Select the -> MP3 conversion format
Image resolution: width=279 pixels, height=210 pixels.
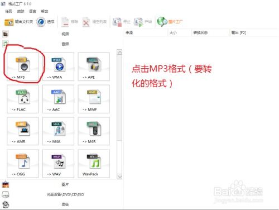coord(23,66)
